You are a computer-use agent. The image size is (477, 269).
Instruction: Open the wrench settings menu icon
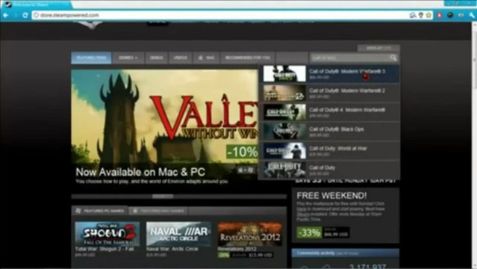[x=472, y=15]
